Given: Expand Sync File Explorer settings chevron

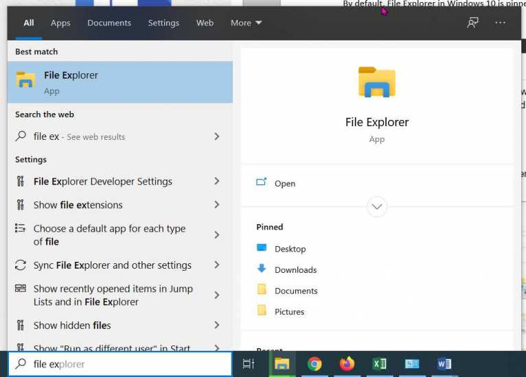Looking at the screenshot, I should tap(217, 265).
